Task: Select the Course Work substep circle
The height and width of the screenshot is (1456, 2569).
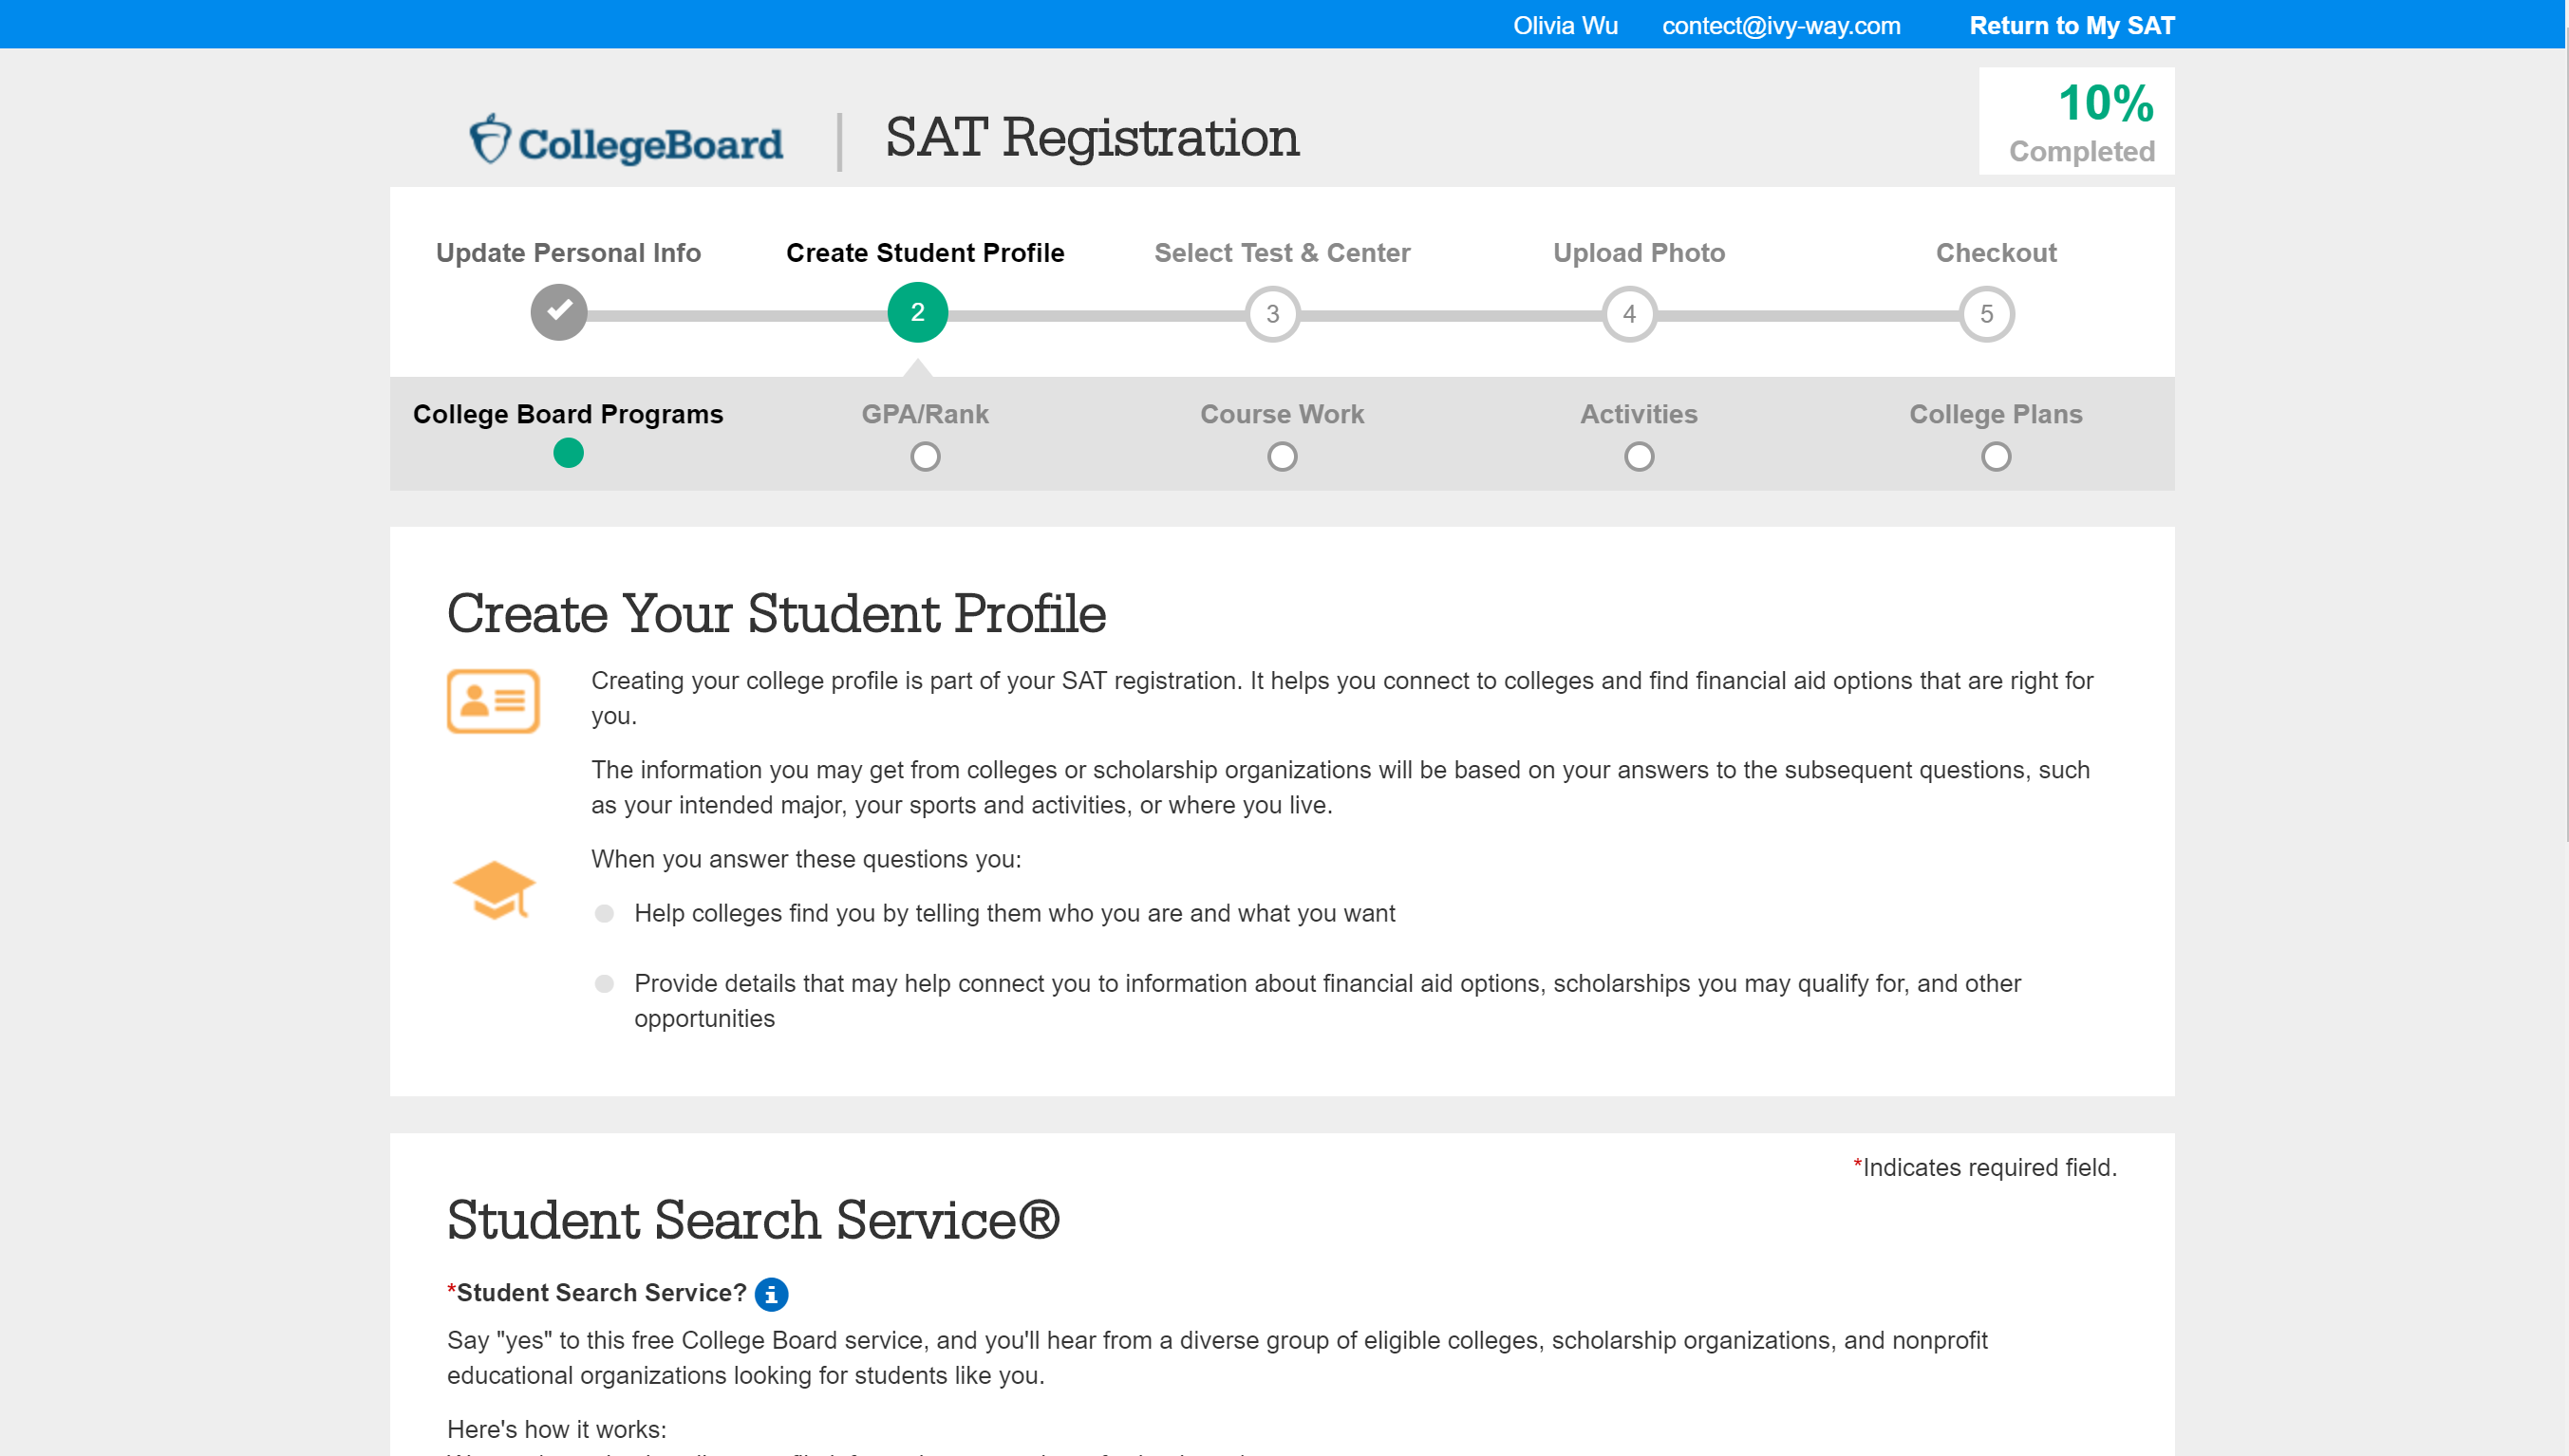Action: [1282, 457]
